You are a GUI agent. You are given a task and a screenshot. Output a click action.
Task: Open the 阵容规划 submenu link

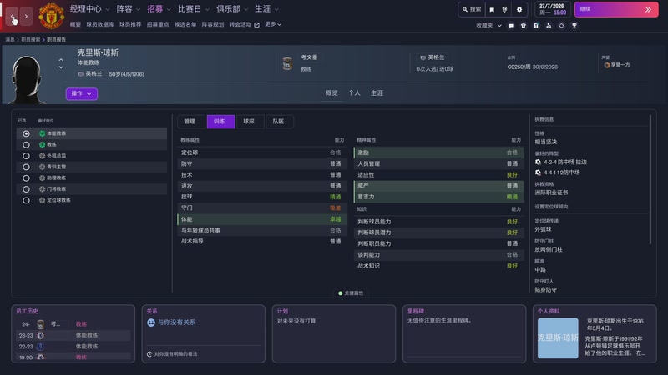pyautogui.click(x=213, y=25)
